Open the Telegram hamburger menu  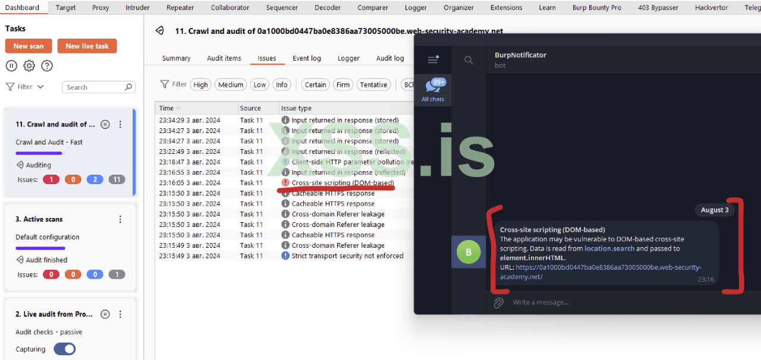[433, 59]
